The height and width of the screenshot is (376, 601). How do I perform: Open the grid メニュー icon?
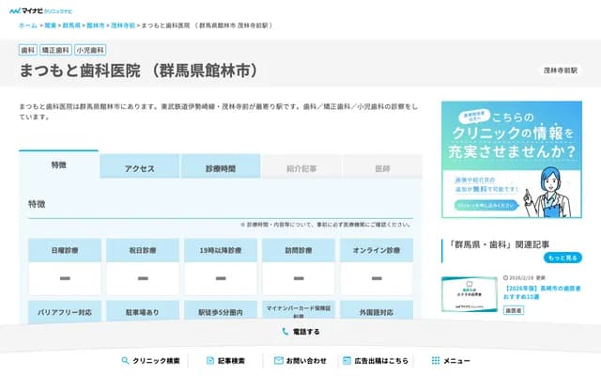(435, 360)
